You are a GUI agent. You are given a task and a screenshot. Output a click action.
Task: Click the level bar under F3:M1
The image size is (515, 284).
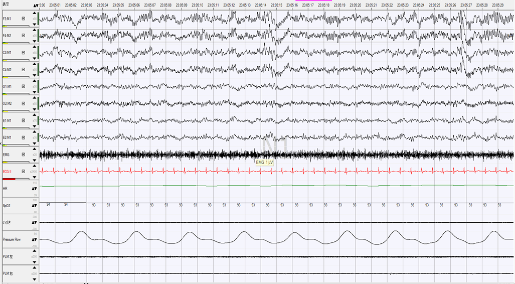point(16,26)
